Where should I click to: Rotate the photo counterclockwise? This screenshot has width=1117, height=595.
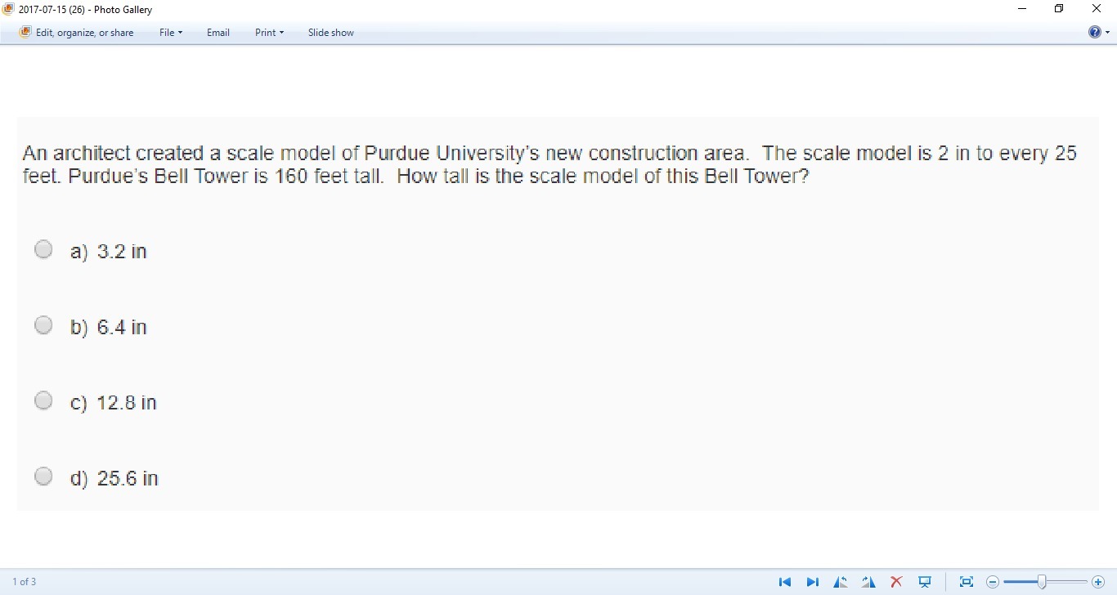tap(841, 582)
